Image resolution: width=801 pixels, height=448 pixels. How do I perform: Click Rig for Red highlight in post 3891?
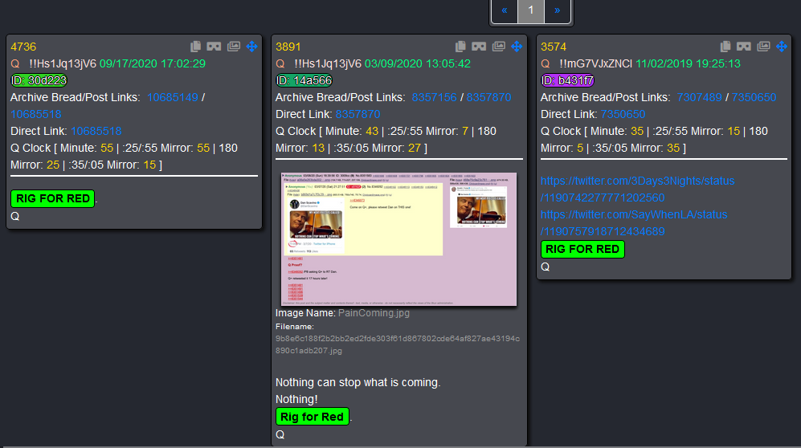[312, 417]
